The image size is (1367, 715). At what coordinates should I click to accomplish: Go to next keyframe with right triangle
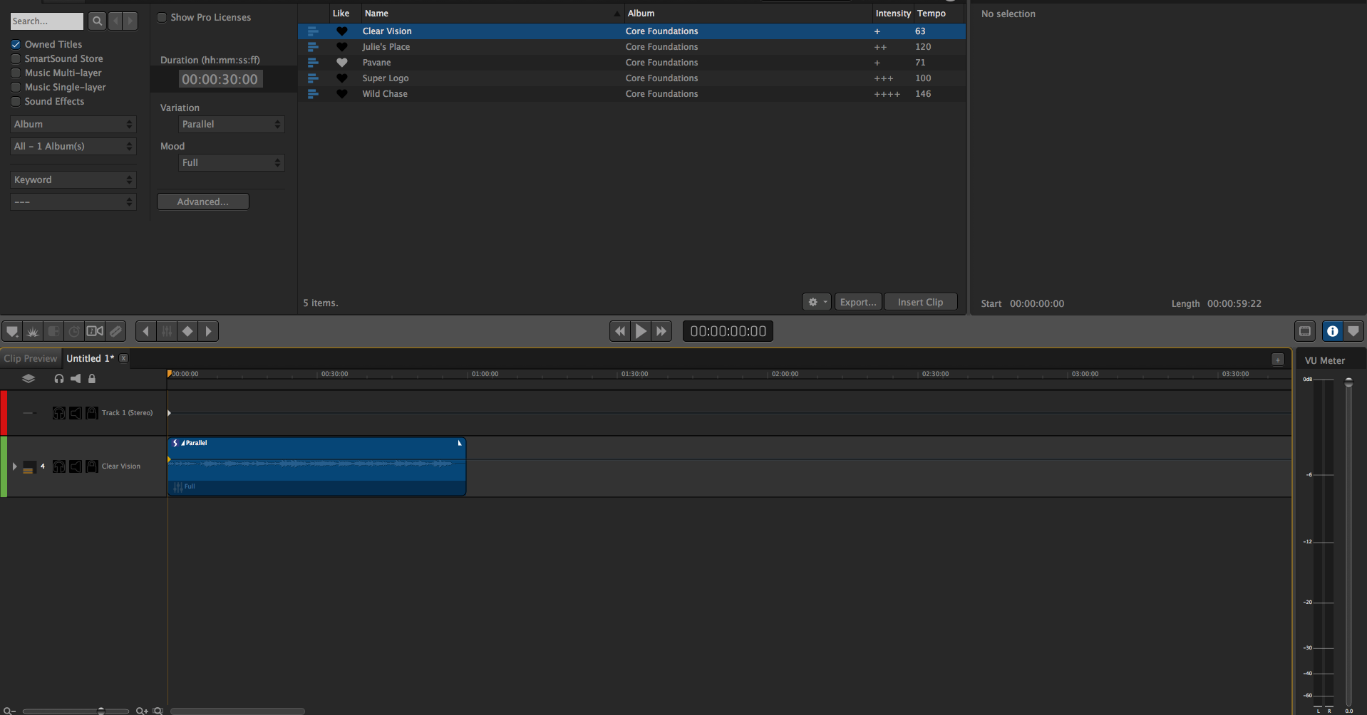(208, 331)
